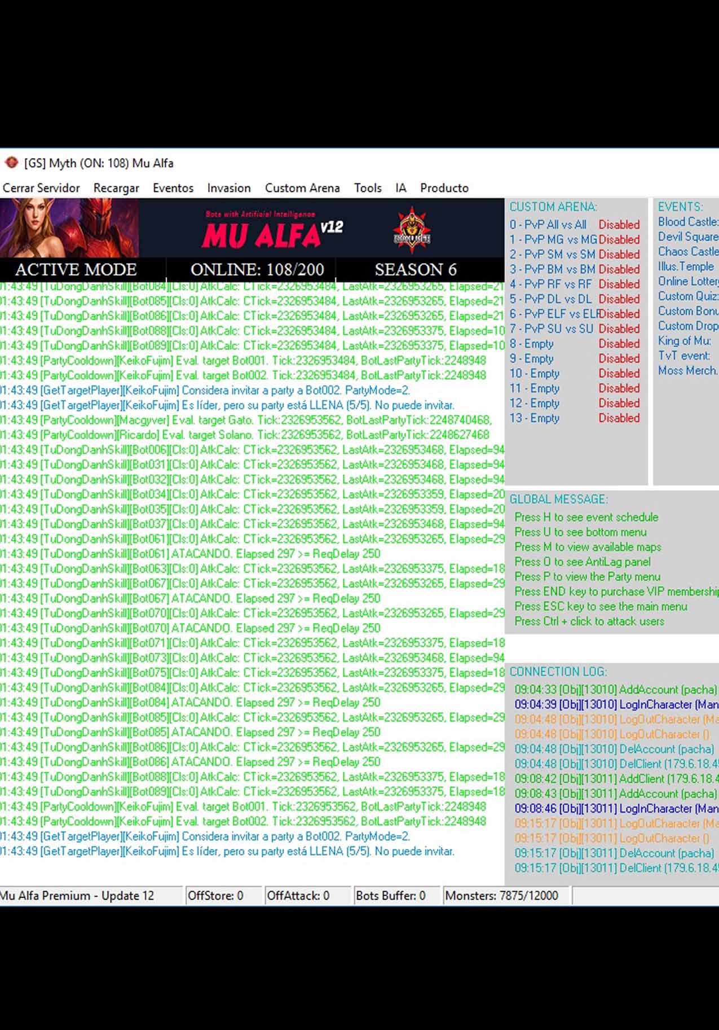Select the Blood Castle event entry
Image resolution: width=719 pixels, height=1030 pixels.
pyautogui.click(x=687, y=222)
